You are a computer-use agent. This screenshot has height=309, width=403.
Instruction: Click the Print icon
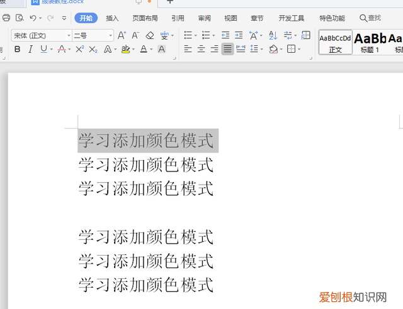click(6, 18)
